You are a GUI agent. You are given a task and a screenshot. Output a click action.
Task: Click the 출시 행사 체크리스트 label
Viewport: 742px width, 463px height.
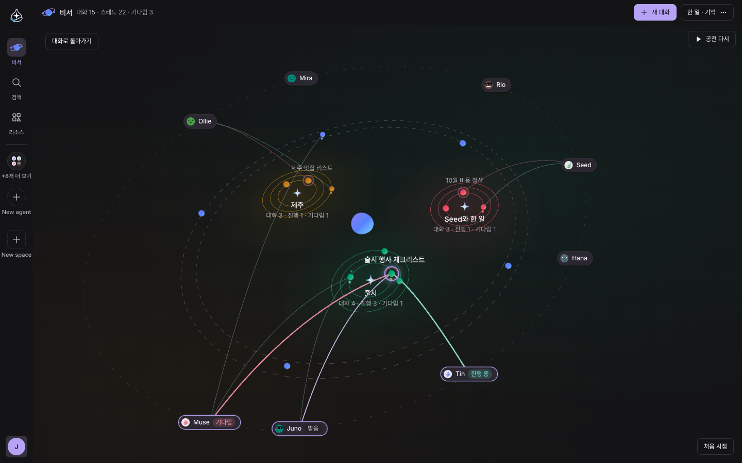point(394,260)
